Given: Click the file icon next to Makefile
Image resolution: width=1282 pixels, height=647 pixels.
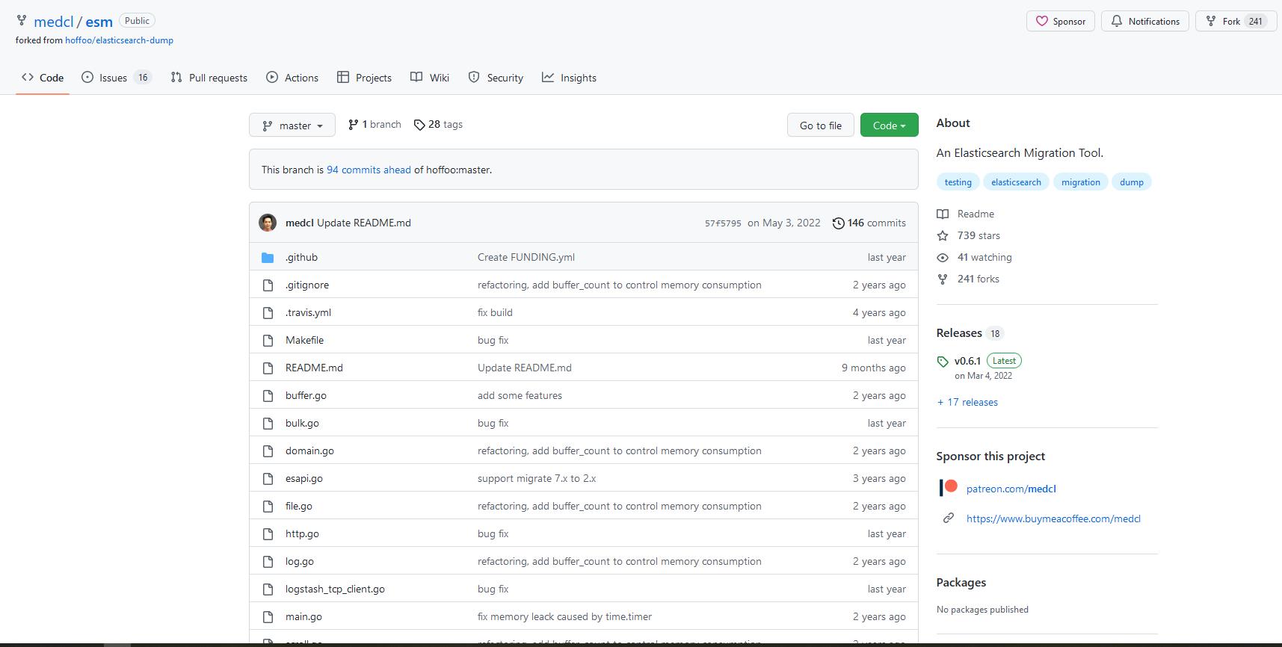Looking at the screenshot, I should pyautogui.click(x=268, y=341).
